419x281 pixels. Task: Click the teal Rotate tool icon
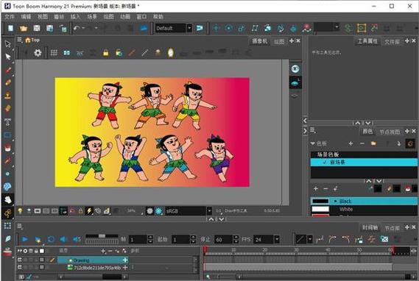pyautogui.click(x=229, y=28)
